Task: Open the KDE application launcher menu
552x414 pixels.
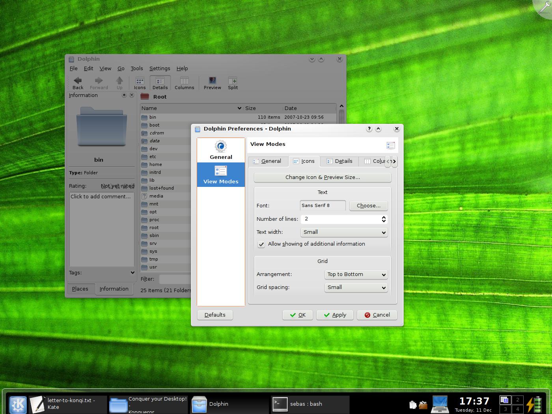Action: tap(18, 405)
